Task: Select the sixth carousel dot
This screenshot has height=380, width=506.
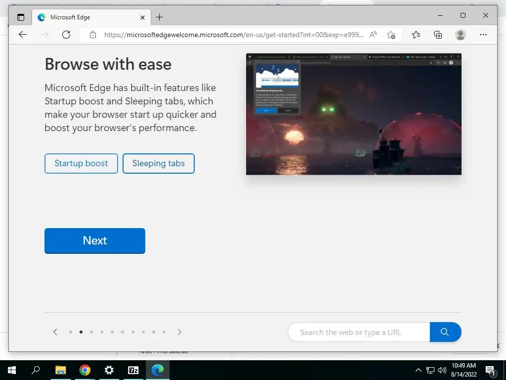Action: [x=123, y=332]
